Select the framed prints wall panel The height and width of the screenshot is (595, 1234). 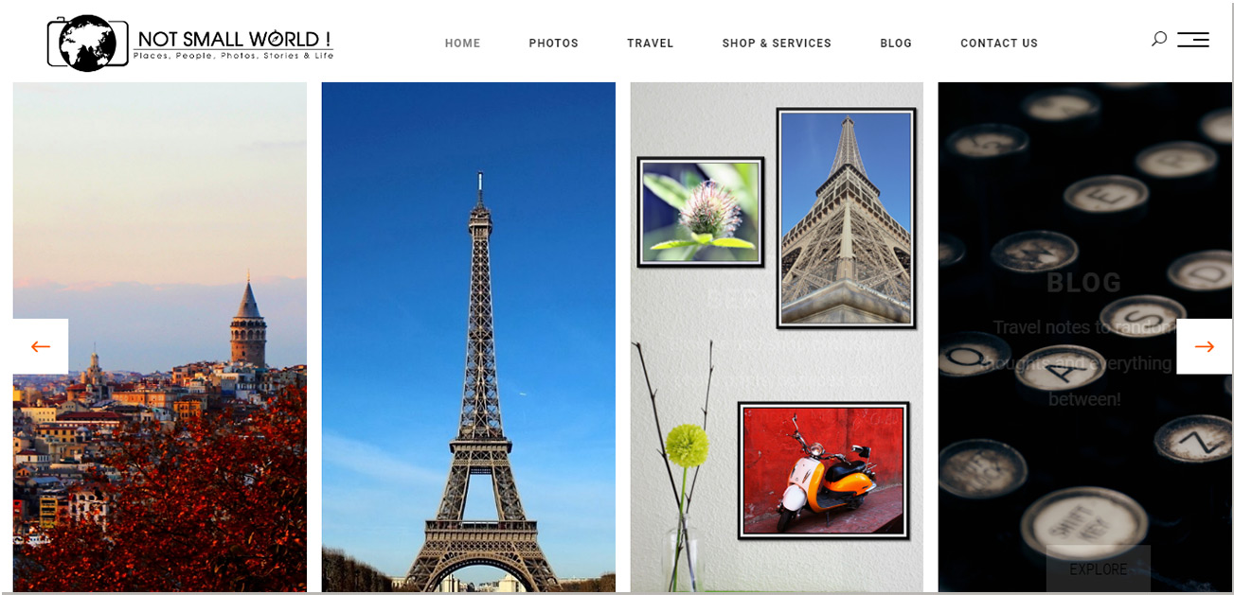coord(777,337)
